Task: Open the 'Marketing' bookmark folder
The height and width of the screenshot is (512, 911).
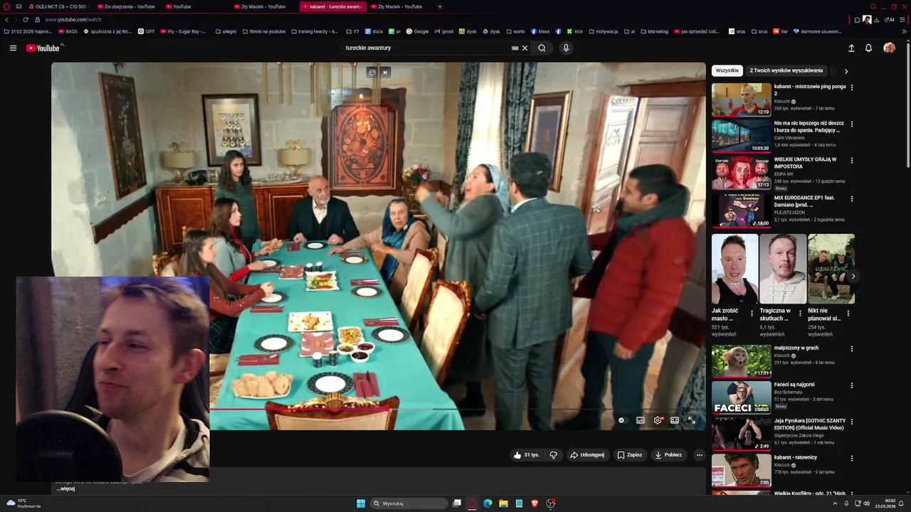Action: [x=654, y=31]
